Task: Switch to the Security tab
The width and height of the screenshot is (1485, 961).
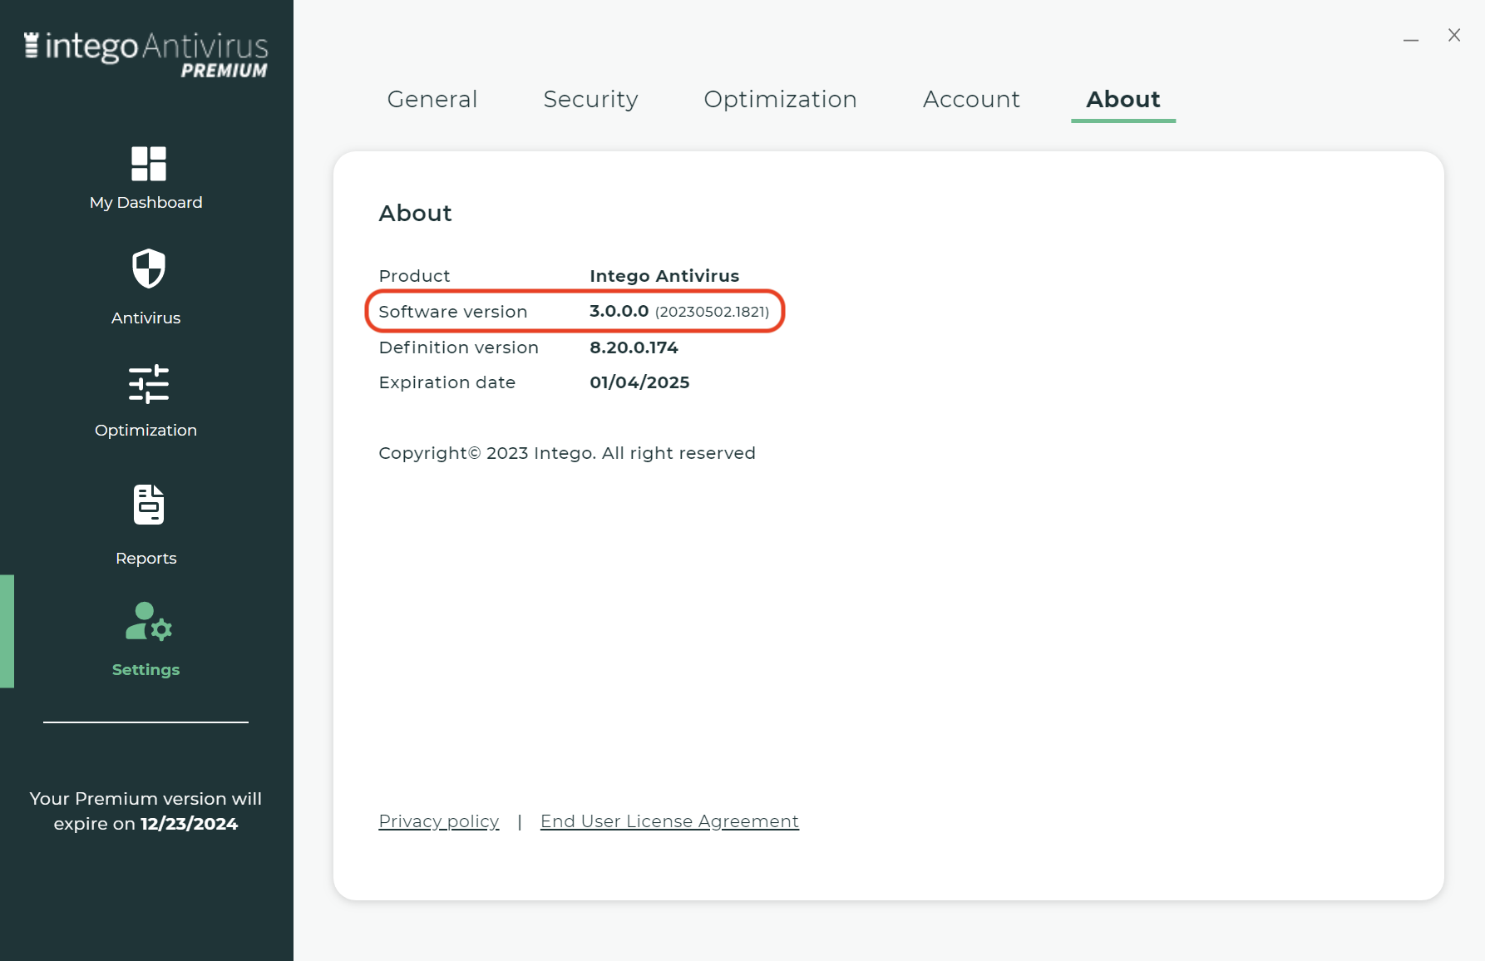Action: click(590, 99)
